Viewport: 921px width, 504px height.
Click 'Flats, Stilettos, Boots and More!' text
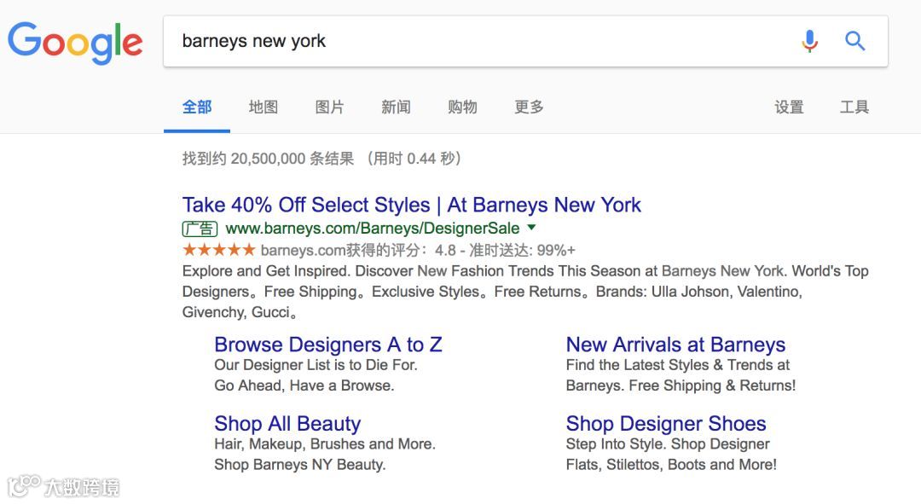click(x=671, y=465)
